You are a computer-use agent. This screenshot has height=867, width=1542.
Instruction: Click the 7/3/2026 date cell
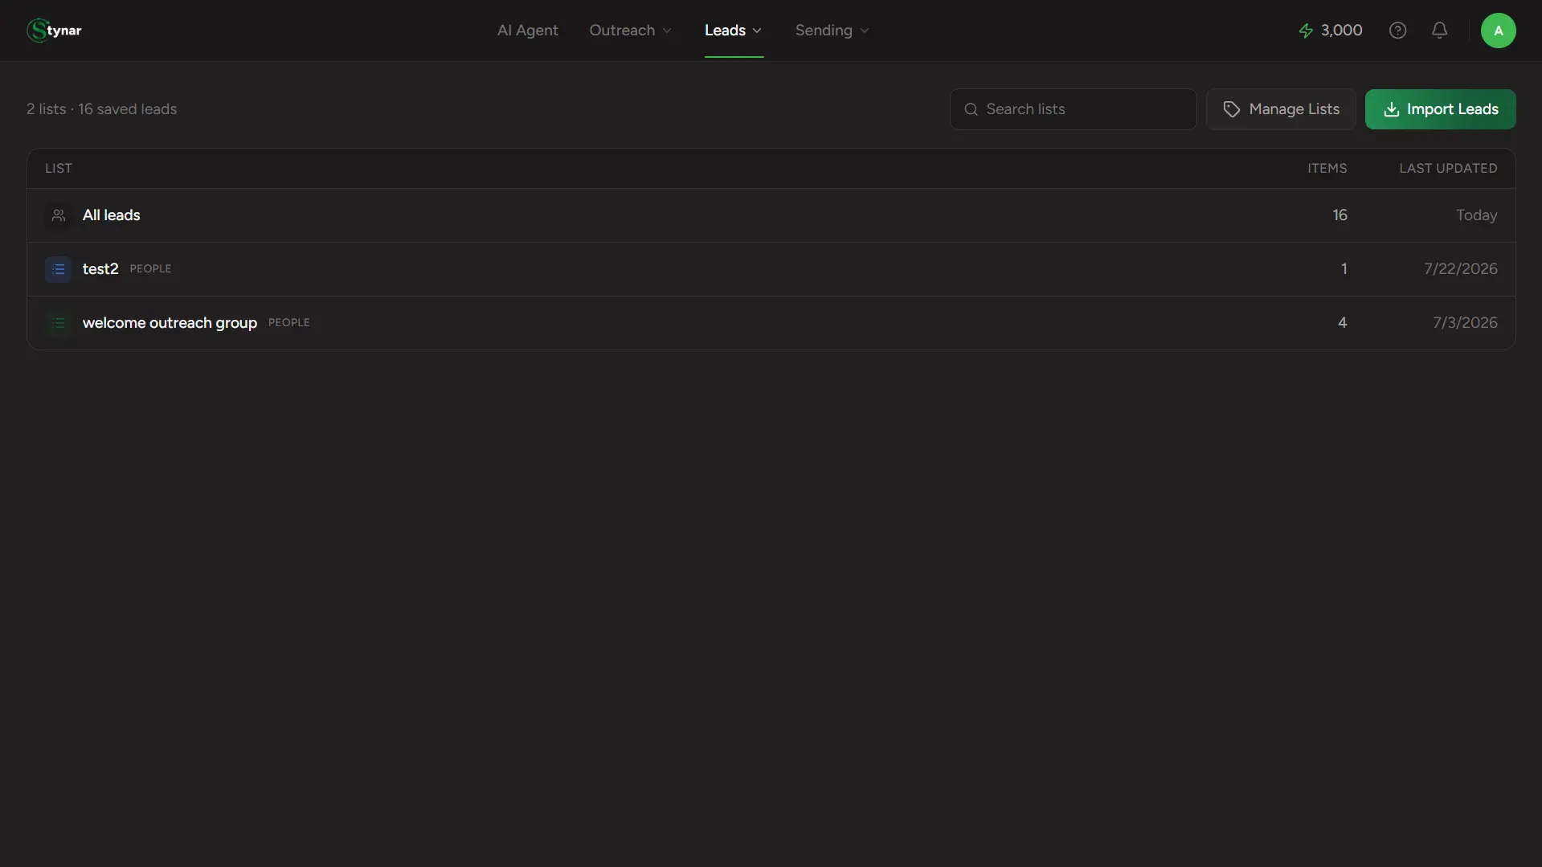coord(1465,323)
